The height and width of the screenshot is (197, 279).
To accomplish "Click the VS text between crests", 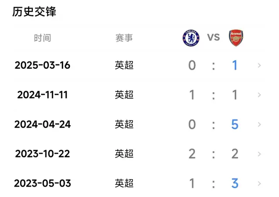I will coord(214,37).
